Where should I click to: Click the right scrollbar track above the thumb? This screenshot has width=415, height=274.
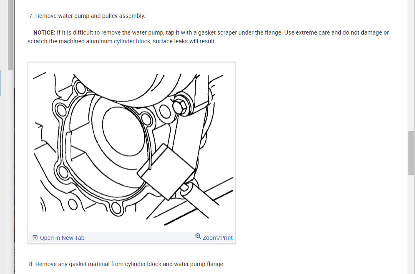[411, 65]
